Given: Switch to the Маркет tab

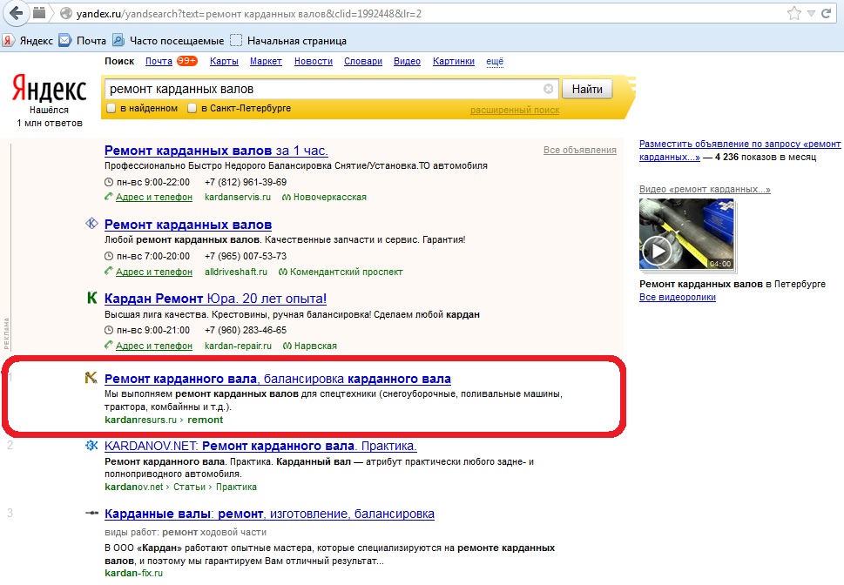Looking at the screenshot, I should coord(266,61).
